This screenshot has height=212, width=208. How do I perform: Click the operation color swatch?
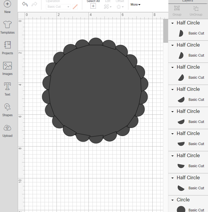click(x=75, y=6)
